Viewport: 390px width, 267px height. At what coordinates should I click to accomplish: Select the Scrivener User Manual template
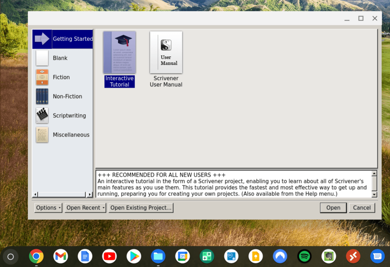[x=166, y=60]
